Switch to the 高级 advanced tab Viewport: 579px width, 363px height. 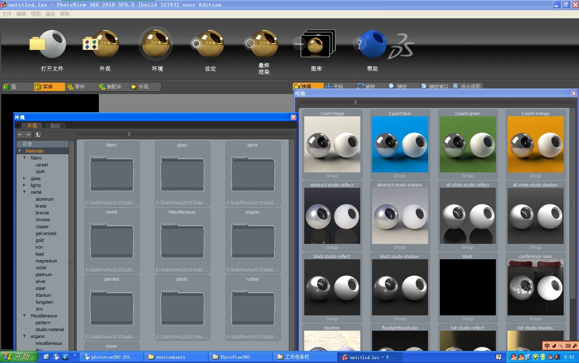(55, 126)
